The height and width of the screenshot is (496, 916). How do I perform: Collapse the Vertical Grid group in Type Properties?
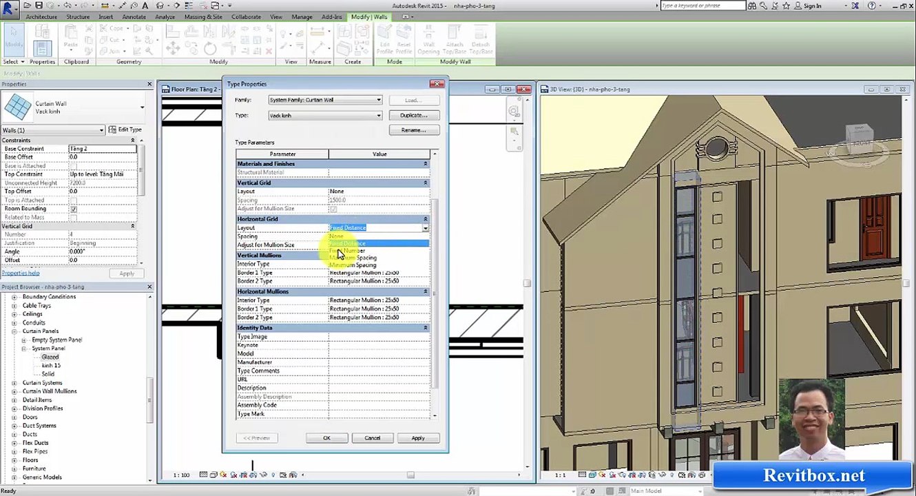425,183
